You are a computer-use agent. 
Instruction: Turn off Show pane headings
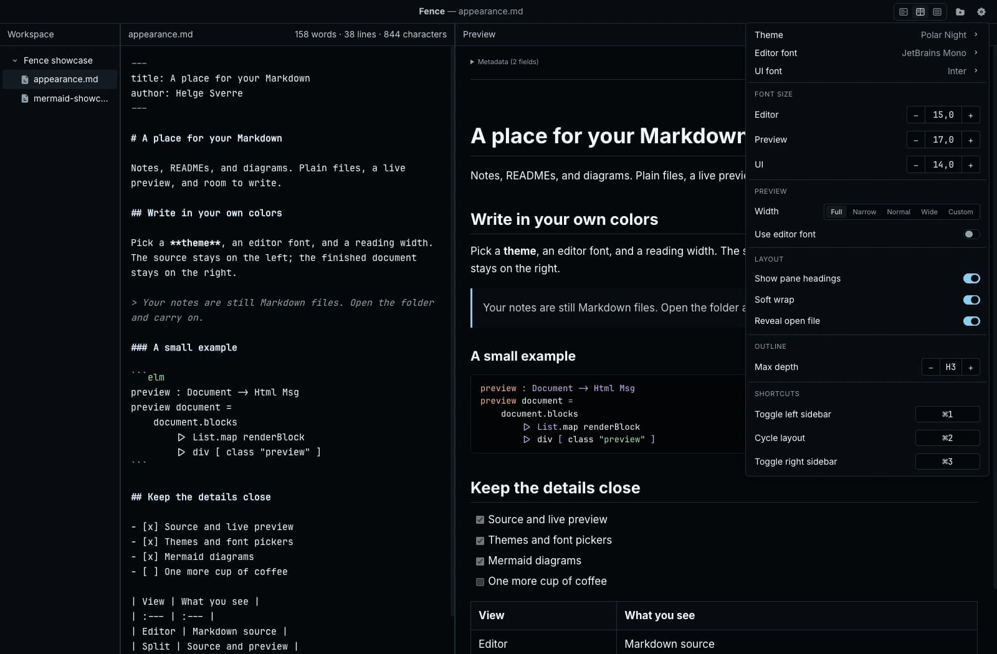(x=971, y=278)
